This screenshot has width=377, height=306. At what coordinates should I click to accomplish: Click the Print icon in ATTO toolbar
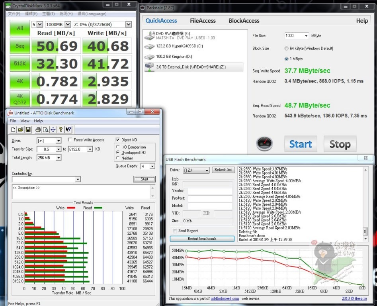38,129
